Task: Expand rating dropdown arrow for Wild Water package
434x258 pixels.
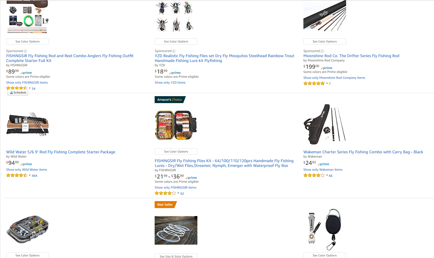Action: click(30, 175)
